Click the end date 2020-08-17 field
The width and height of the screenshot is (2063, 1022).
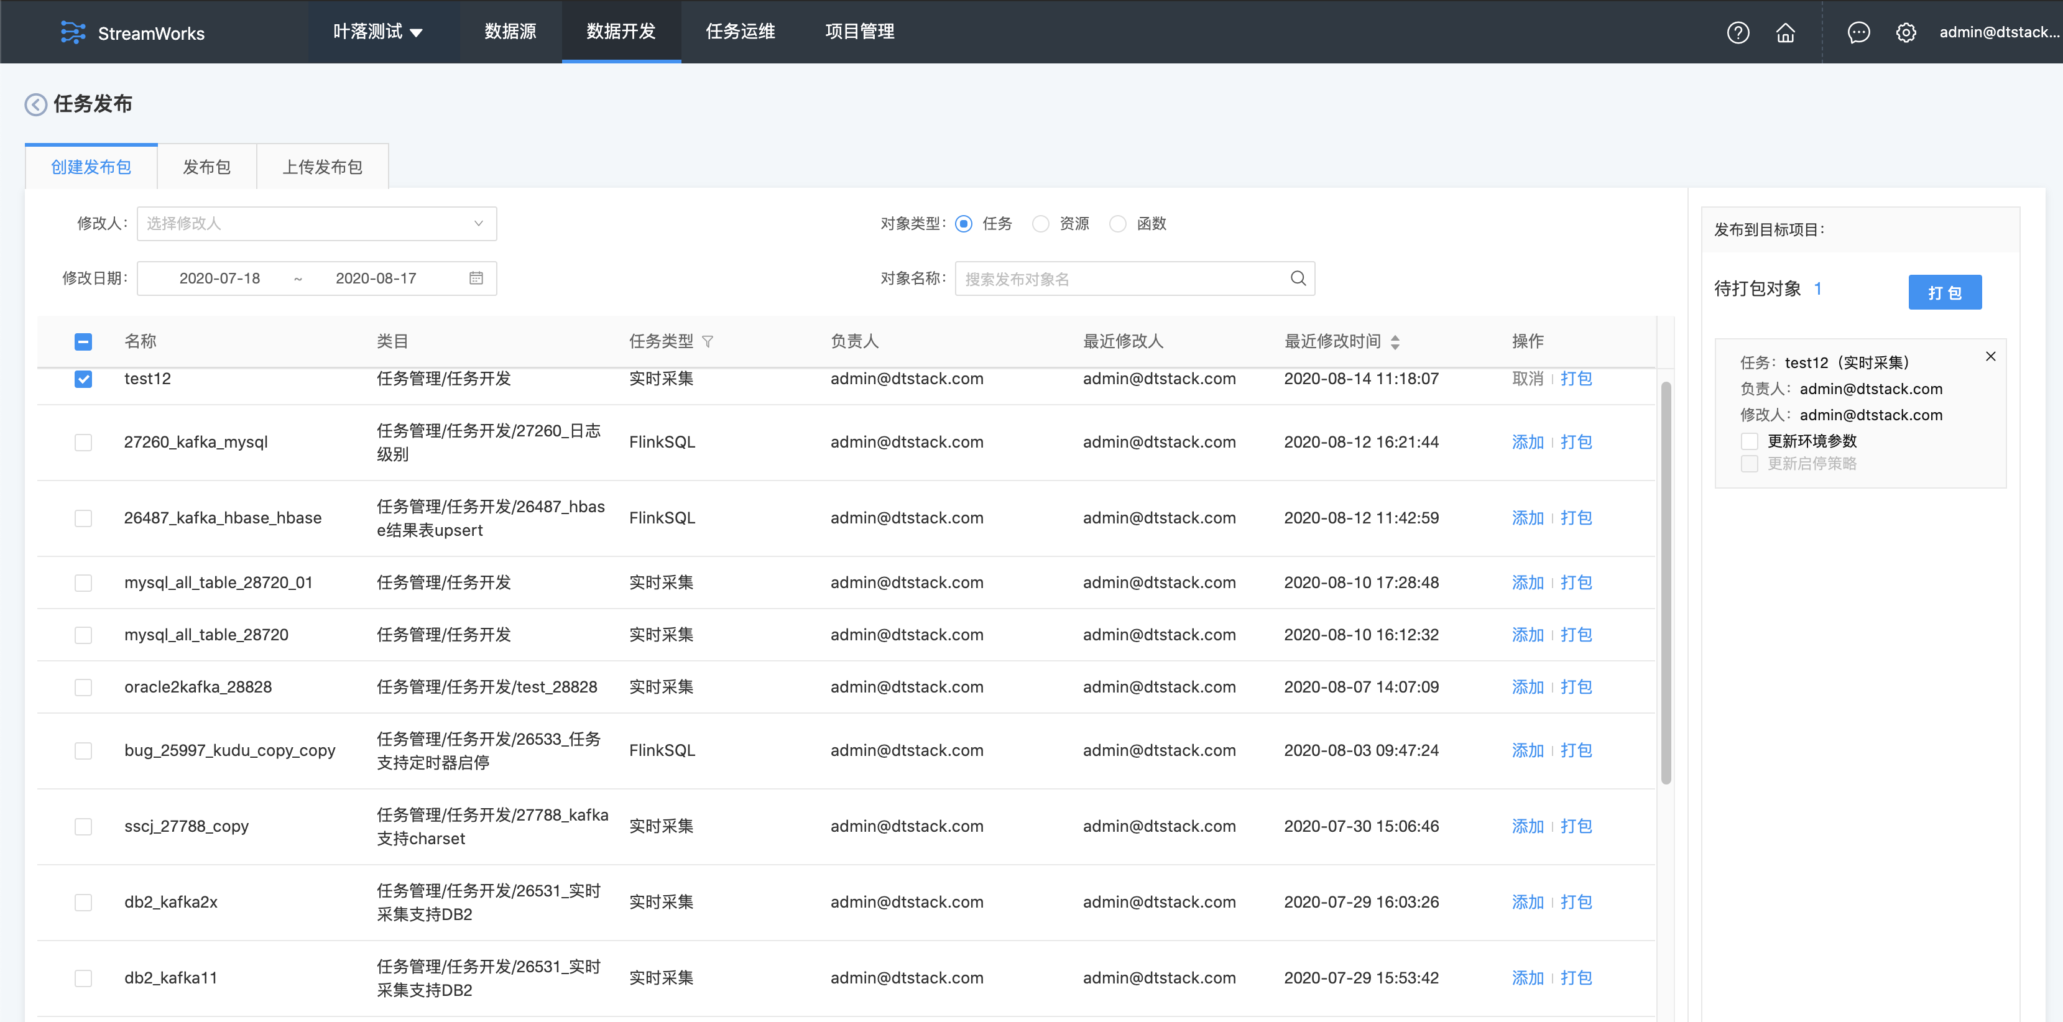pyautogui.click(x=376, y=278)
